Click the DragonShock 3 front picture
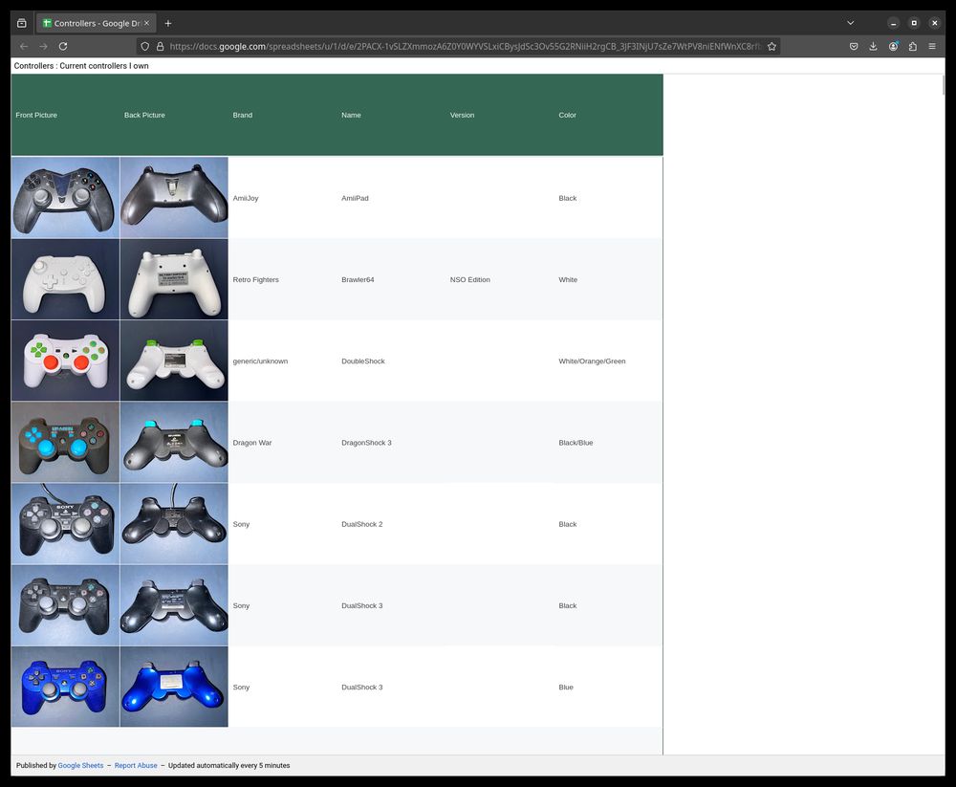 coord(65,443)
